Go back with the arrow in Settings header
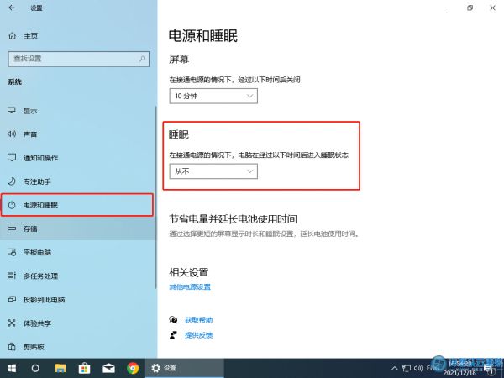Screen dimensions: 504x378 [12, 8]
